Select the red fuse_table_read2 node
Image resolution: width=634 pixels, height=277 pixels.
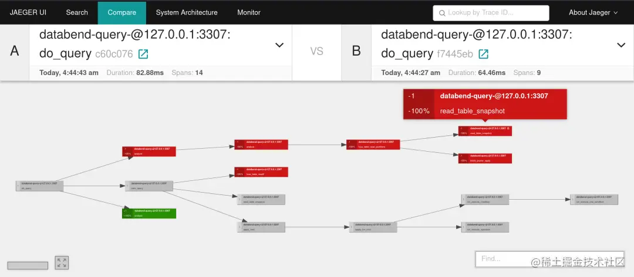pyautogui.click(x=261, y=172)
